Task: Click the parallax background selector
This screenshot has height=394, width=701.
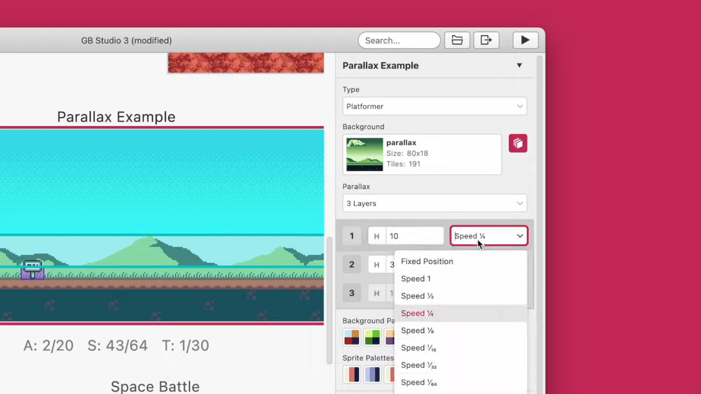Action: (x=422, y=154)
